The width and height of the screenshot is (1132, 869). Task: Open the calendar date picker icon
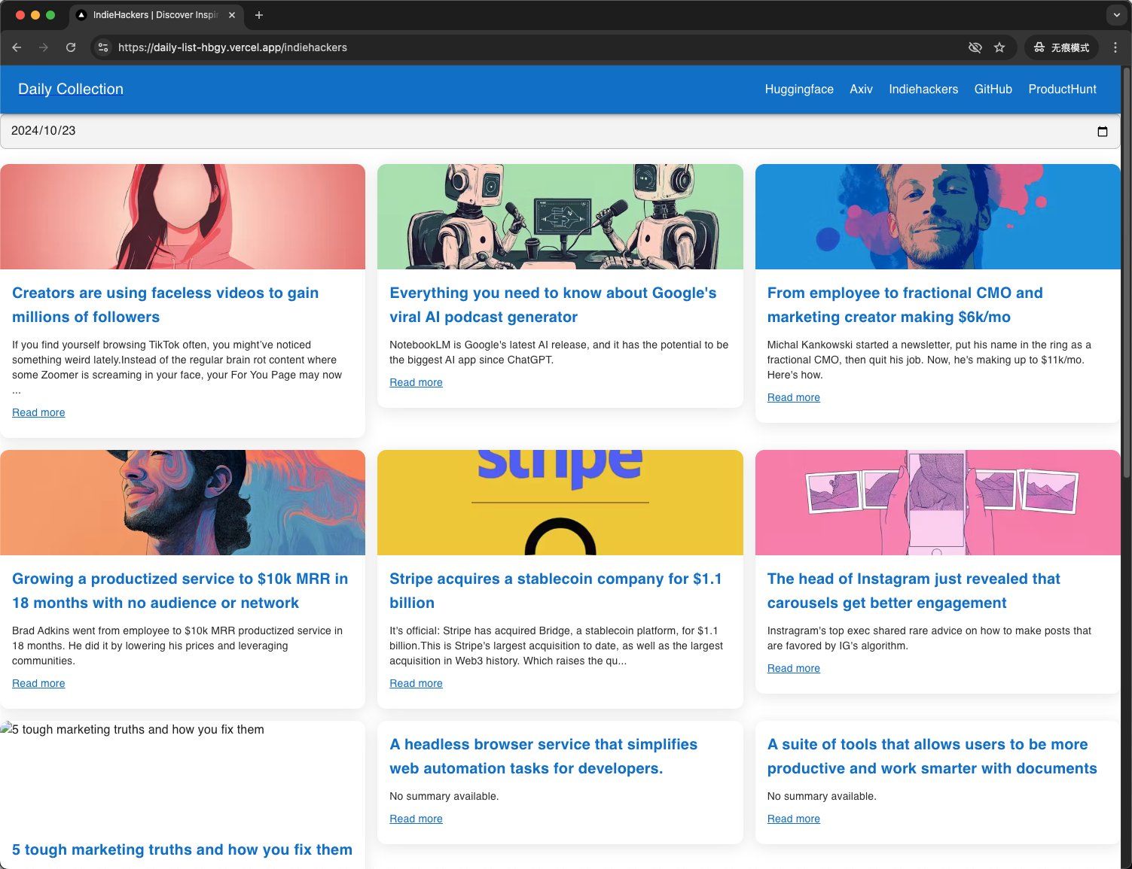tap(1103, 131)
